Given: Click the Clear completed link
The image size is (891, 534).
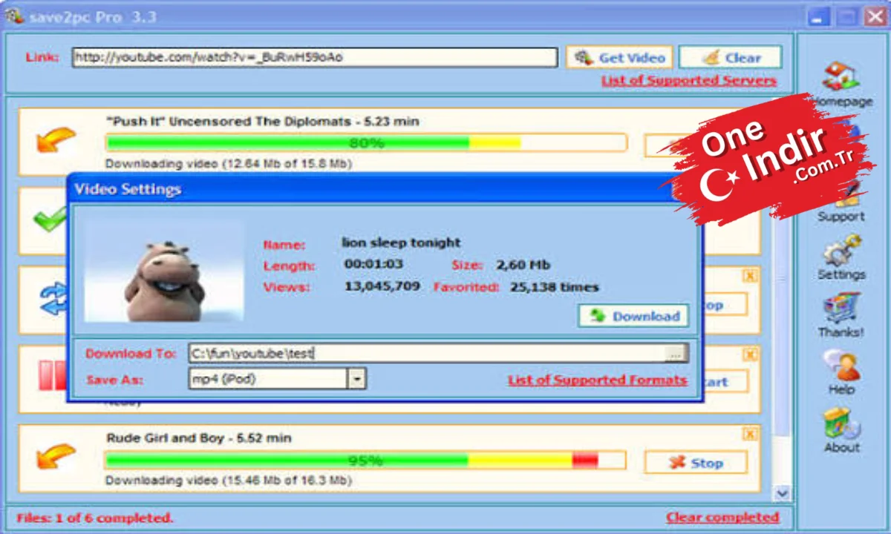Looking at the screenshot, I should 722,517.
